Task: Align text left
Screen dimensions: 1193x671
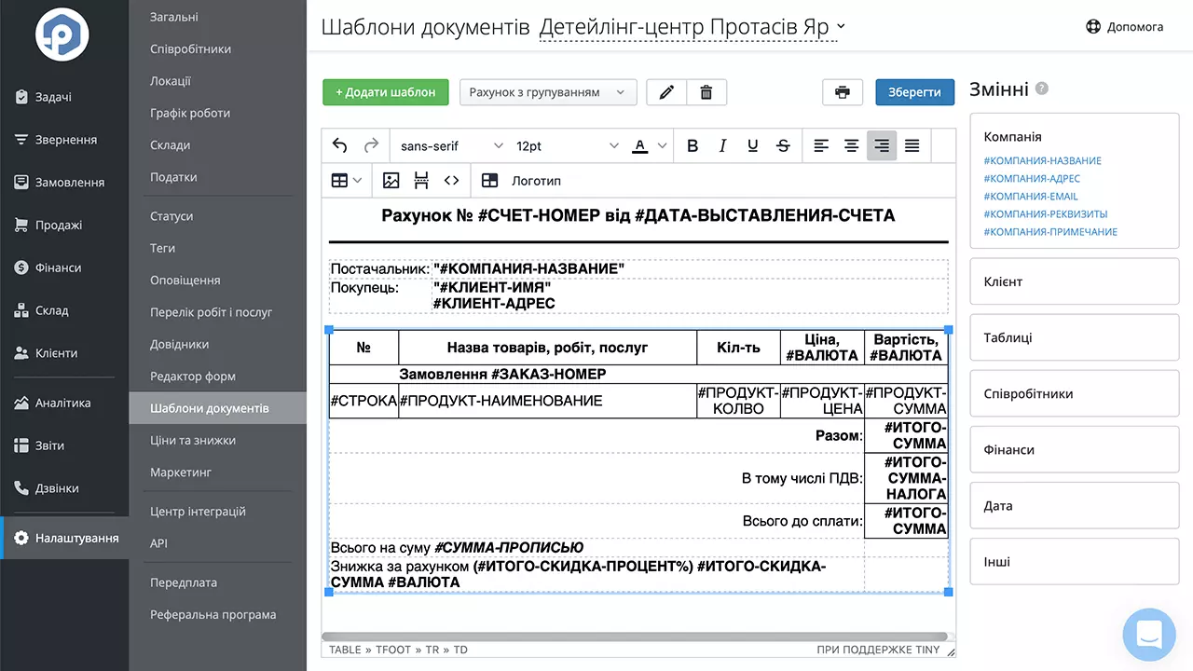Action: click(821, 145)
